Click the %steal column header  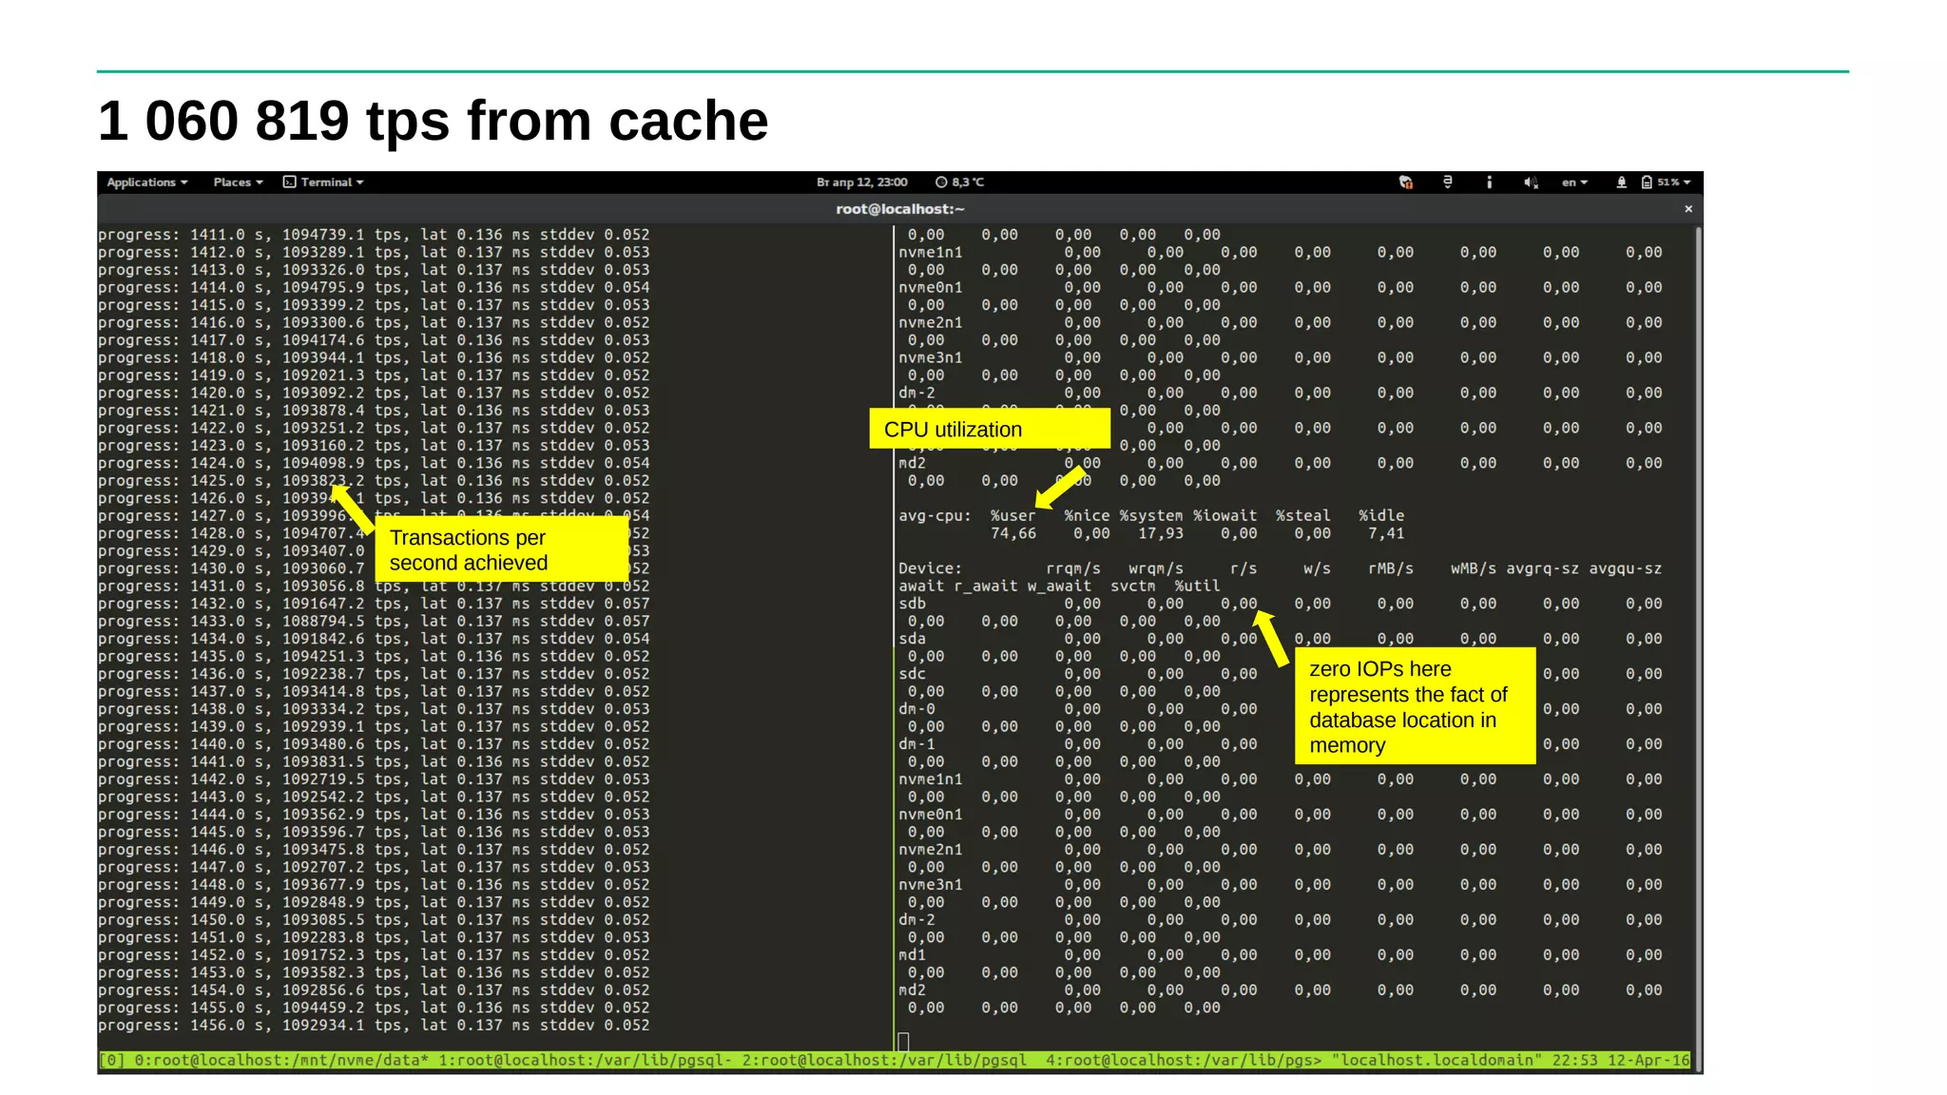(x=1302, y=516)
